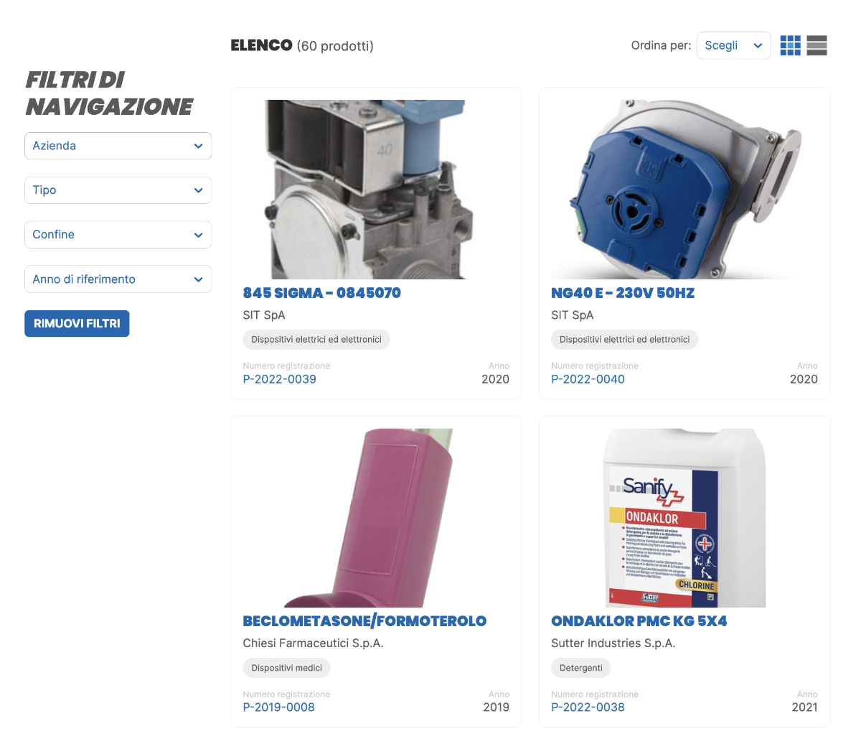Click the Sanify Ondaklor canister image
Screen dimensions: 861x744
pos(684,518)
